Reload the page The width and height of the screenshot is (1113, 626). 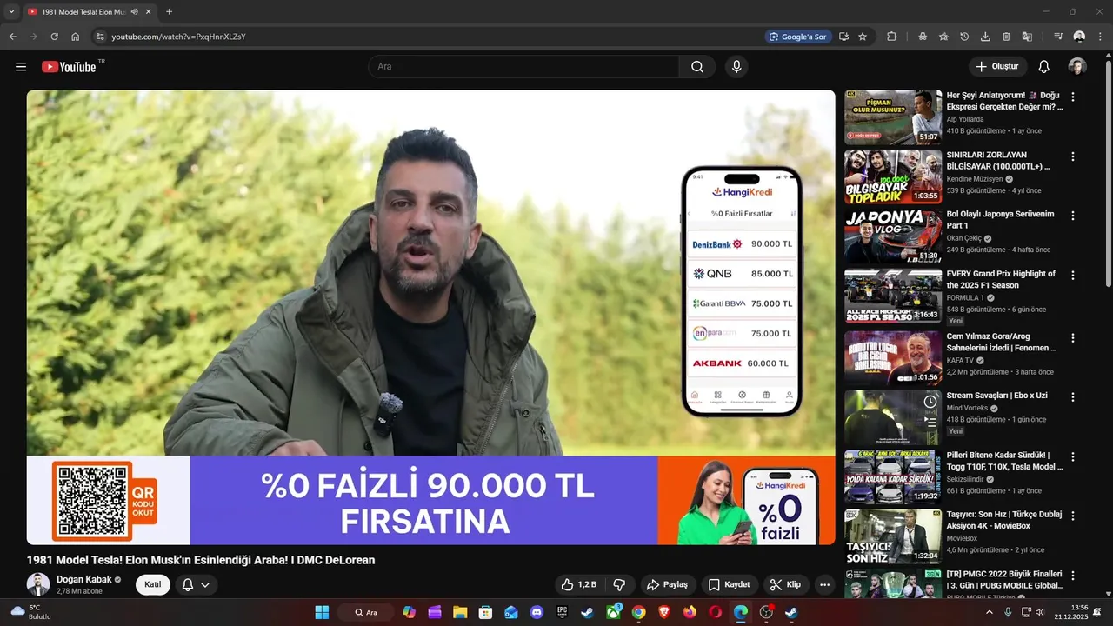click(54, 37)
